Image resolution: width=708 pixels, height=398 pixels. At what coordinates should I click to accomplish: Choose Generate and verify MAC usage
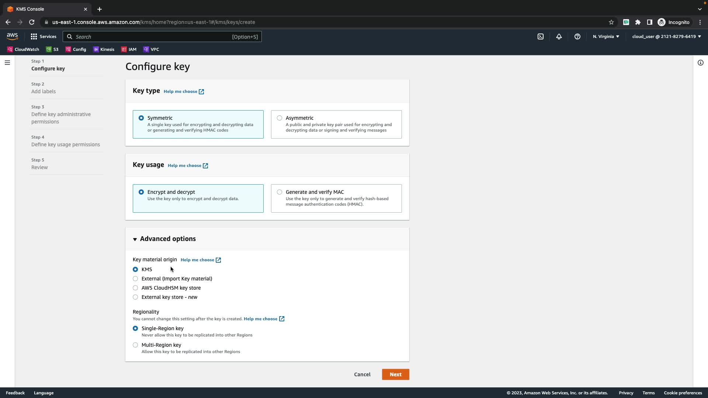coord(280,192)
